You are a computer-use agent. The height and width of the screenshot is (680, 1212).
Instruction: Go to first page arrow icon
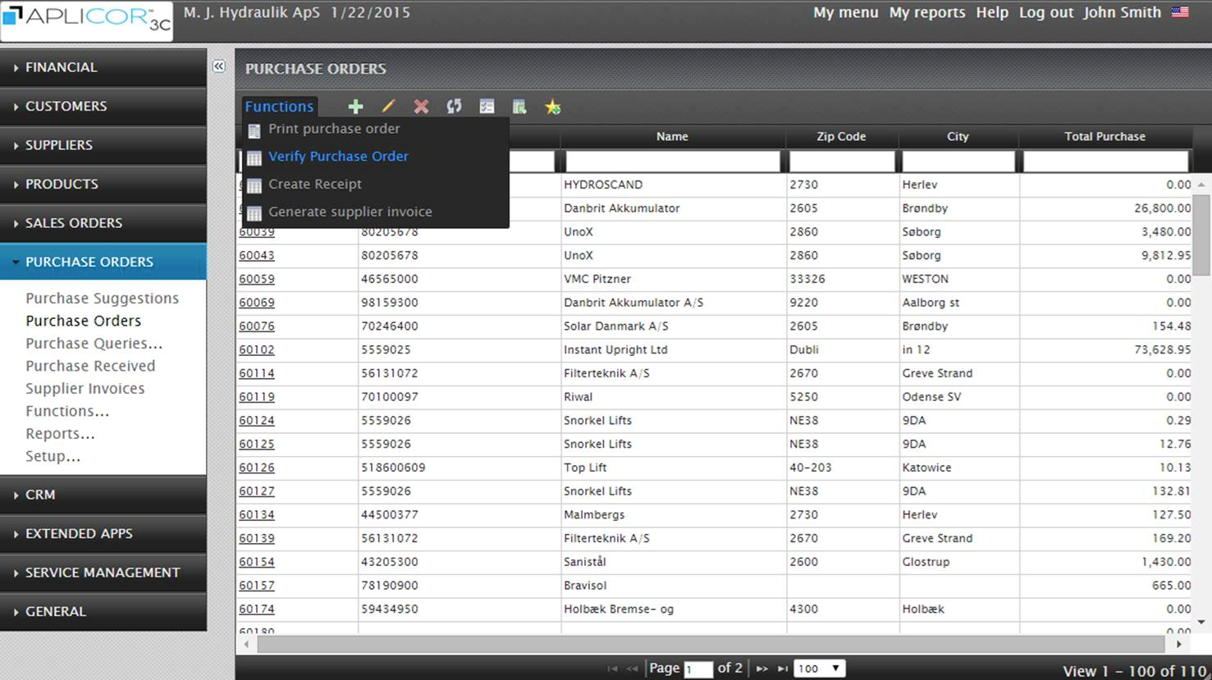[x=612, y=669]
